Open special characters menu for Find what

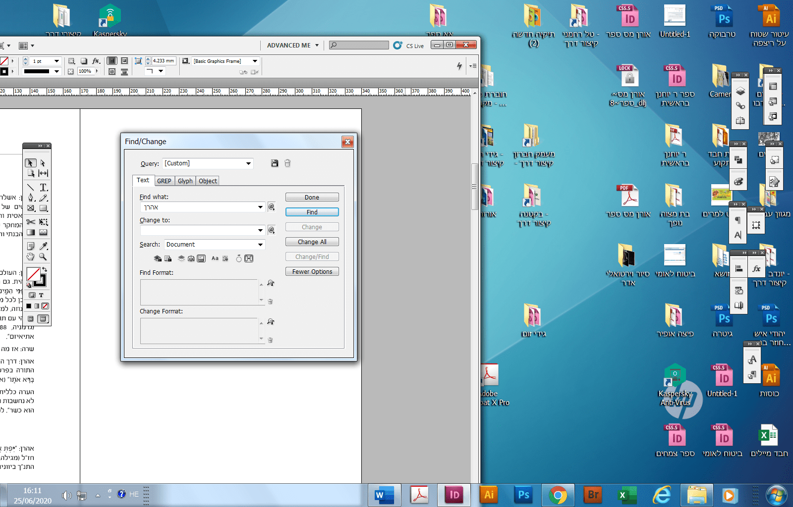tap(272, 206)
